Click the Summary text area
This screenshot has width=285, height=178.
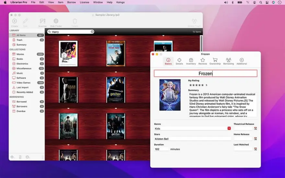tap(222, 105)
